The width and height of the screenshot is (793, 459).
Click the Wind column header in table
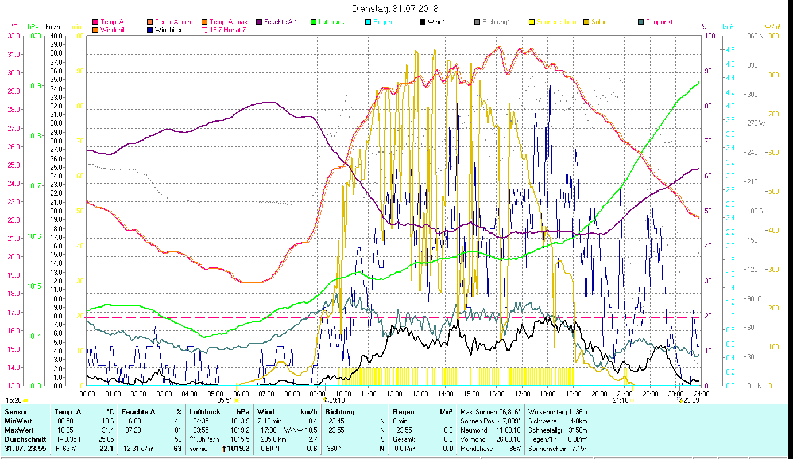point(265,411)
